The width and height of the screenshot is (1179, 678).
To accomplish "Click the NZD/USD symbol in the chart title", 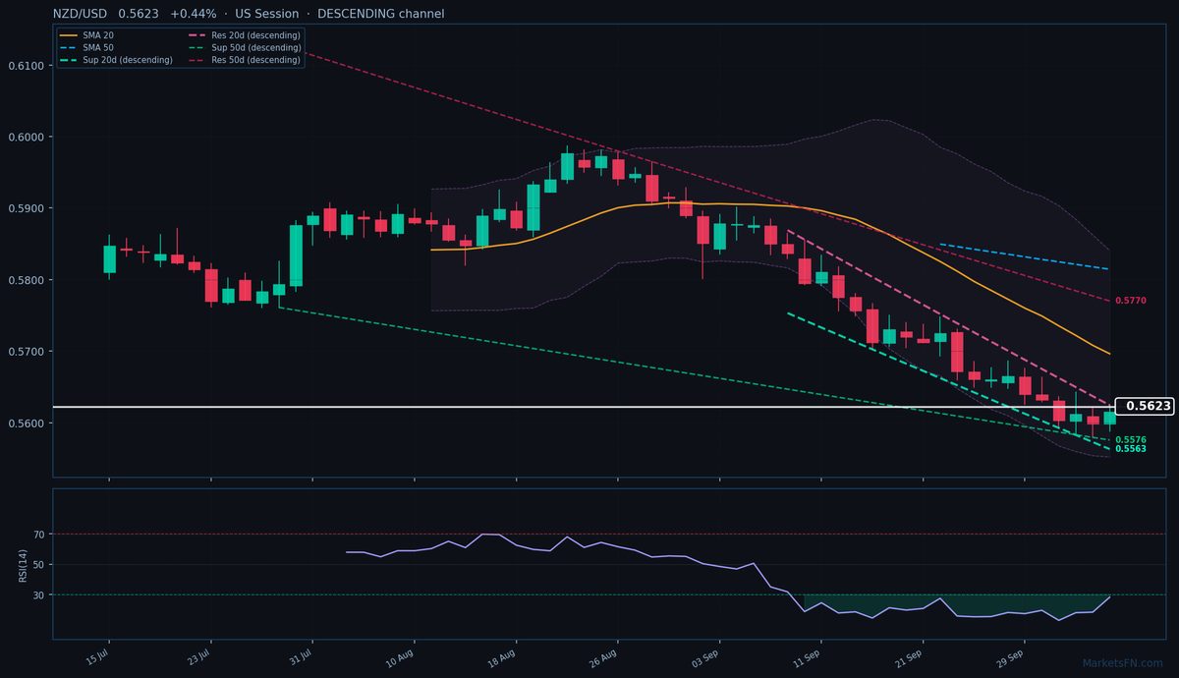I will pos(82,14).
